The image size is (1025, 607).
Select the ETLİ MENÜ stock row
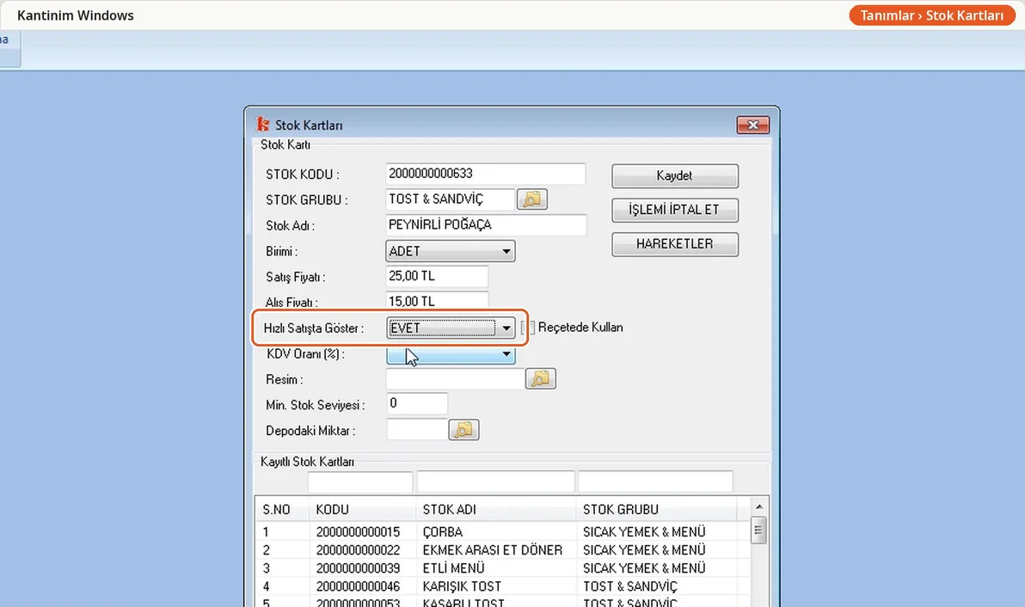coord(503,568)
